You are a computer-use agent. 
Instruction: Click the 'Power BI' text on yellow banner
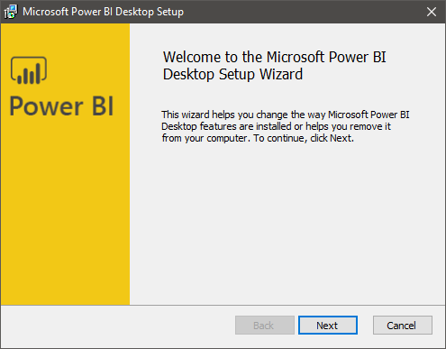click(x=61, y=106)
